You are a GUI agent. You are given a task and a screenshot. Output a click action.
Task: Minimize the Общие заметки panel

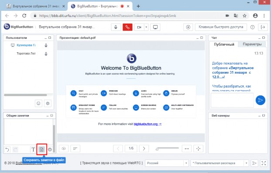pyautogui.click(x=47, y=116)
